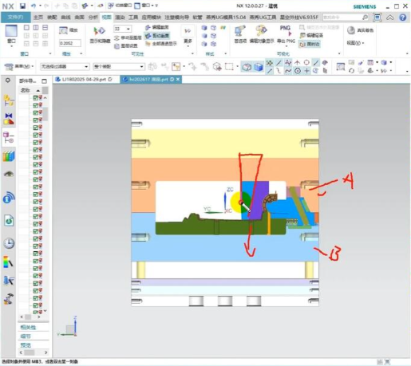This screenshot has width=411, height=366.
Task: Switch to the 渲染 render ribbon tab
Action: (x=120, y=18)
